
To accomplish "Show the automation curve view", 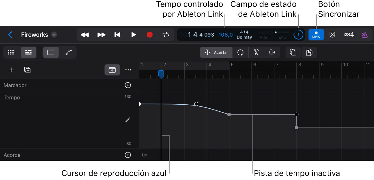I will coord(68,52).
